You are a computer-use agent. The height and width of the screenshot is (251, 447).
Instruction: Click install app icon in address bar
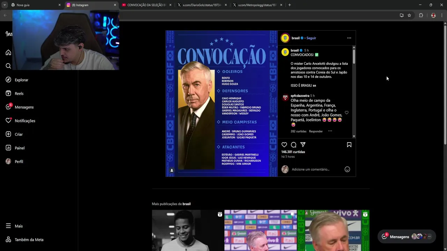pos(402,15)
